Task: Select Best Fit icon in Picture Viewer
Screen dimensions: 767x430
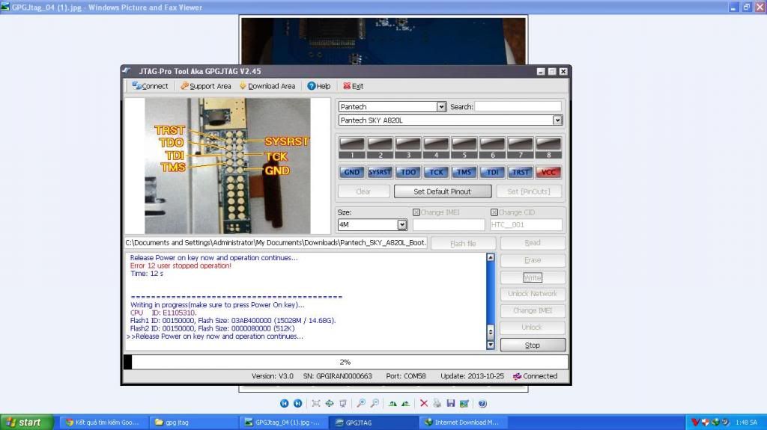Action: click(316, 404)
